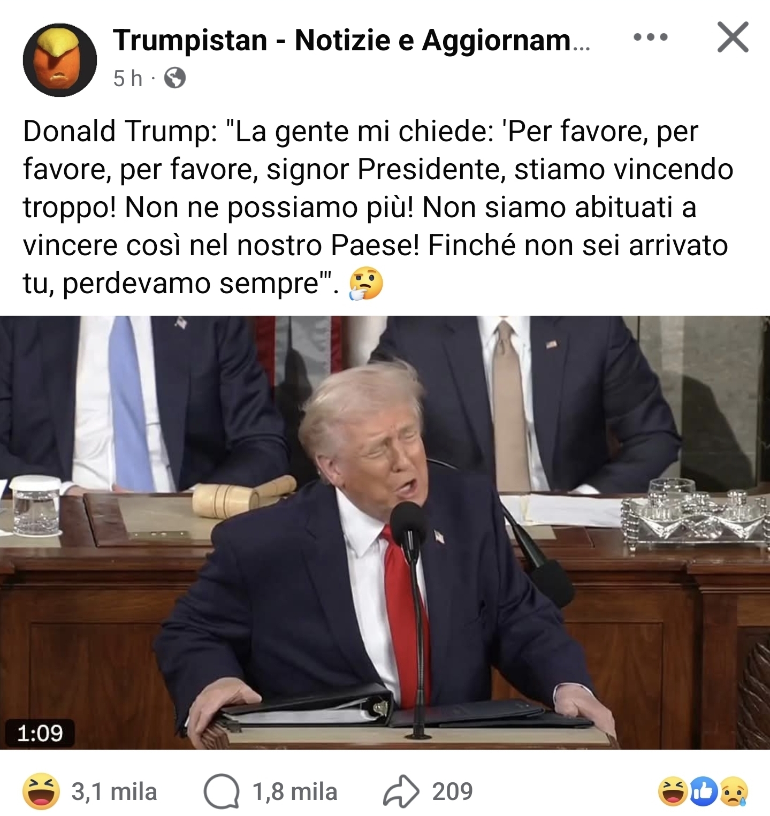Click the sad crying emoji in the reactions summary

(x=734, y=792)
